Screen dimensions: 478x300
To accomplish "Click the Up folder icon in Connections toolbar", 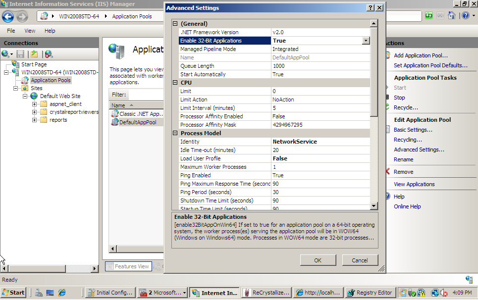I will click(35, 54).
